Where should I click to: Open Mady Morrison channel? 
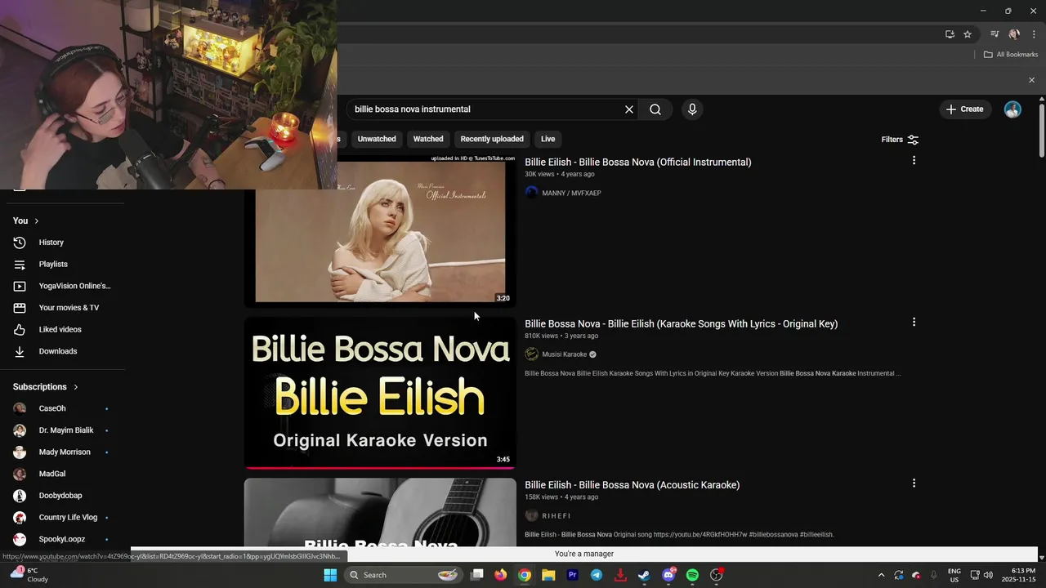tap(62, 452)
